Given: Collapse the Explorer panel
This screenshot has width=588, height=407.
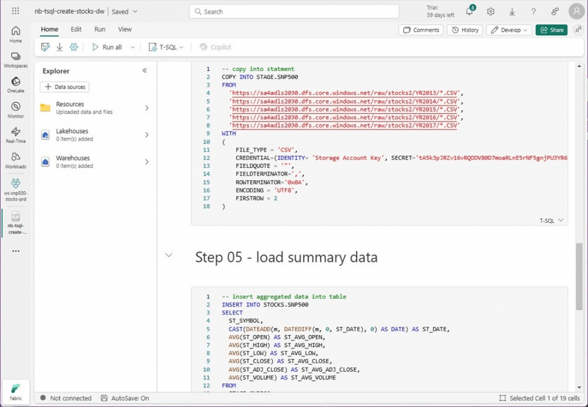Looking at the screenshot, I should click(x=145, y=71).
